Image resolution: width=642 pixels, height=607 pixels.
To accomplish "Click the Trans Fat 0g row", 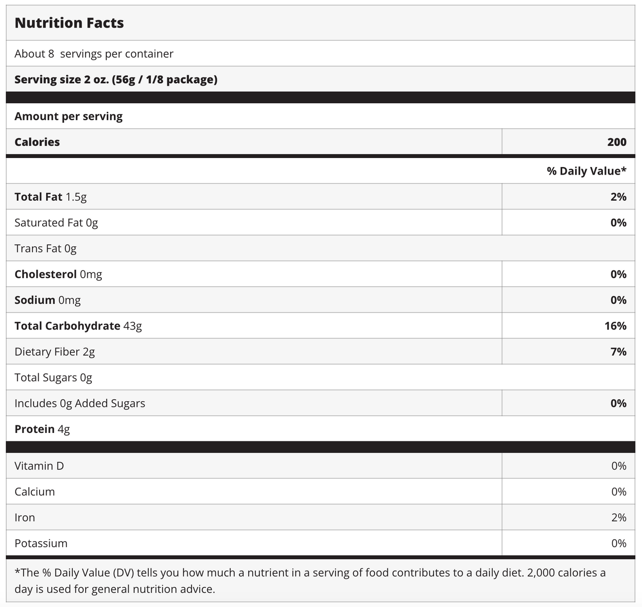I will pos(321,248).
